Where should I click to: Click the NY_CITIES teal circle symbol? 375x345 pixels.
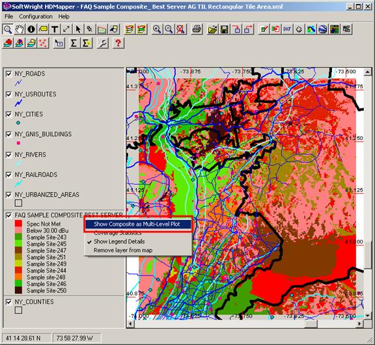(x=18, y=123)
